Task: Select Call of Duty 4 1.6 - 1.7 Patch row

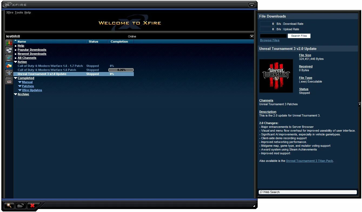Action: 74,66
